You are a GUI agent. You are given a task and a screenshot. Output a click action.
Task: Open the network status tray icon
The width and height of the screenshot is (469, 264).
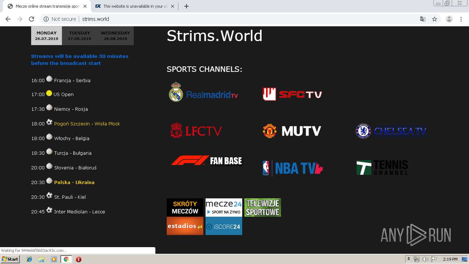point(417,259)
